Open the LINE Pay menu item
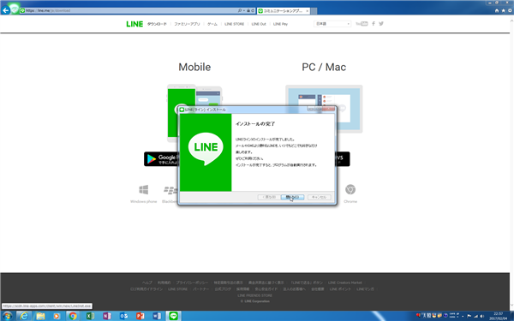The width and height of the screenshot is (514, 321). pyautogui.click(x=280, y=24)
